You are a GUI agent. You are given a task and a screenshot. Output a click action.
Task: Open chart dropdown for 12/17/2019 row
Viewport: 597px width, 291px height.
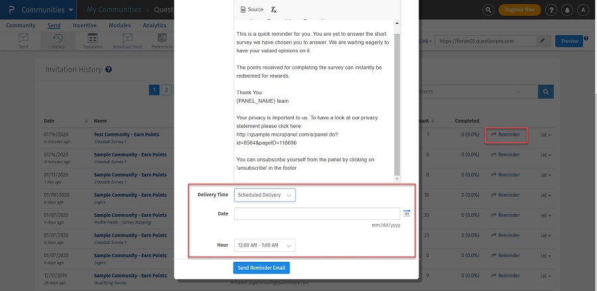(546, 276)
